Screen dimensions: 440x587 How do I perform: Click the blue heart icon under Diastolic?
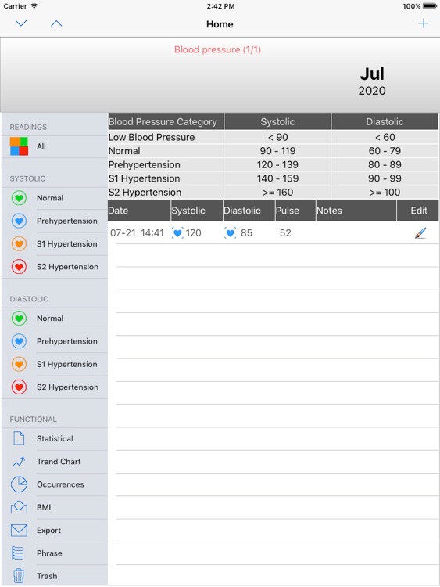click(19, 341)
